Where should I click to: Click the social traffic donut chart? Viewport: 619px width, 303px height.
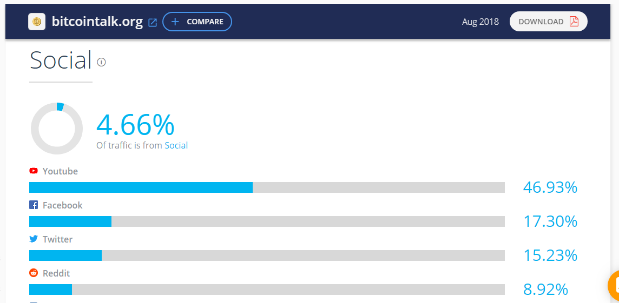click(x=57, y=129)
